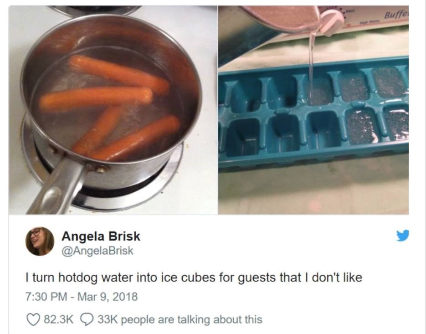Click the Twitter bird logo
Screen dimensions: 426x334
point(402,235)
